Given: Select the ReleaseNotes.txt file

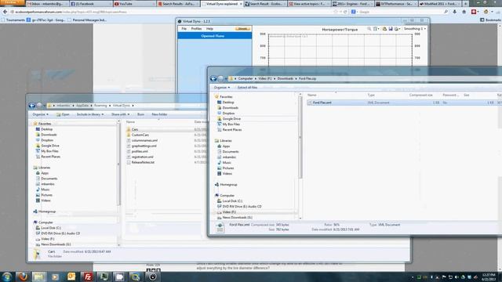Looking at the screenshot, I should click(x=143, y=162).
